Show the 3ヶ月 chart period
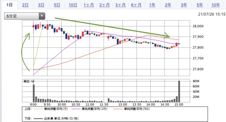The width and height of the screenshot is (226, 122). coord(120,5)
